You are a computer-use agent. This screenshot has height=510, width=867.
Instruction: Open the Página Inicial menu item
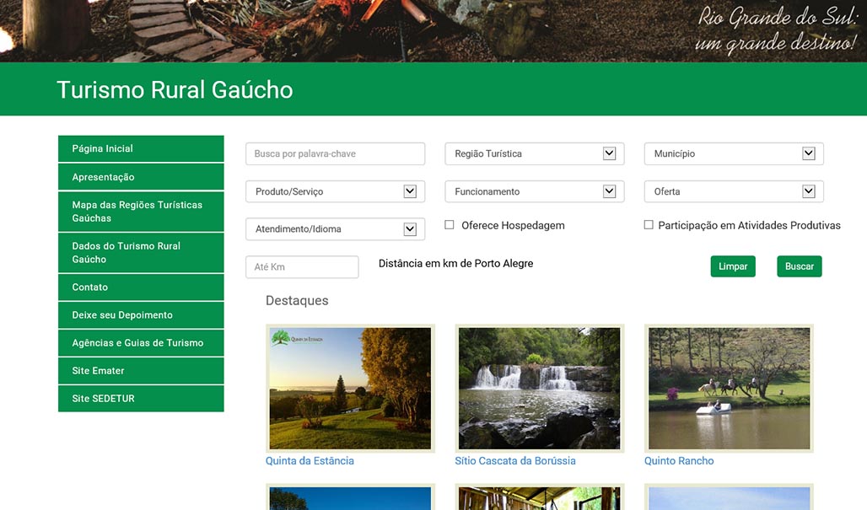pos(141,148)
